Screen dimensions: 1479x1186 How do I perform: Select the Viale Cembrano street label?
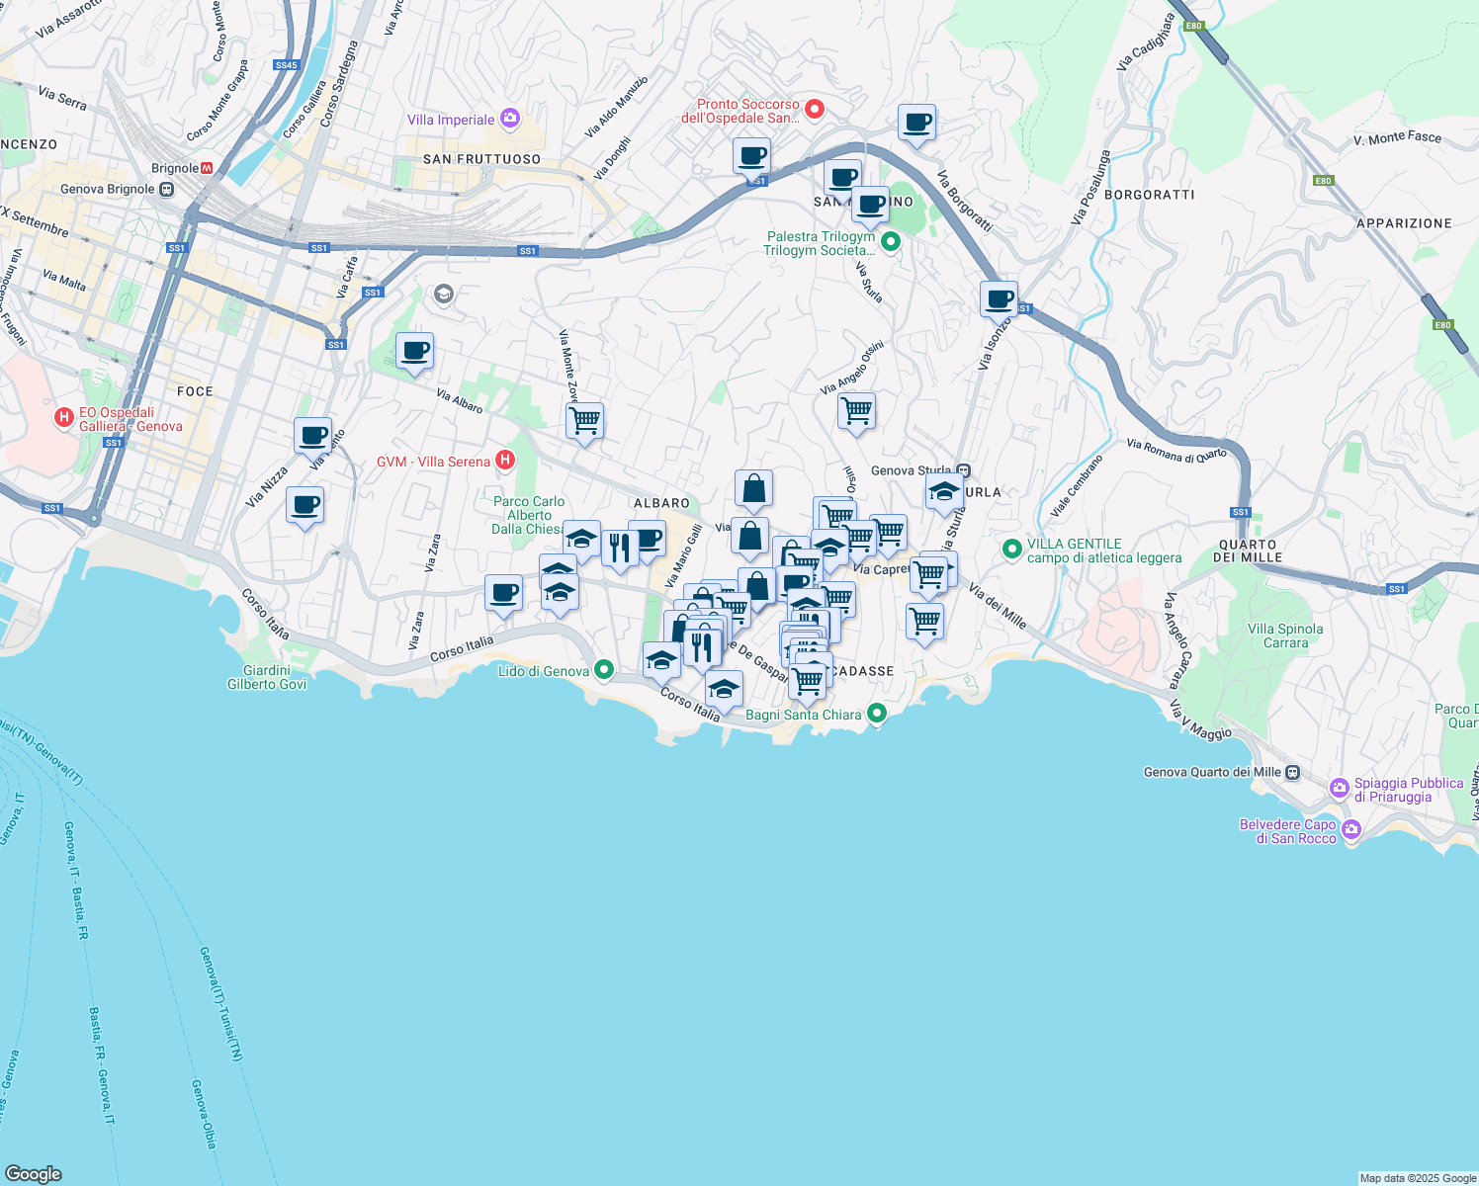pos(1076,485)
